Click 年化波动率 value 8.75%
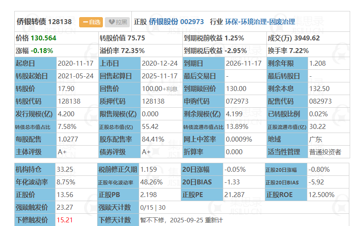Image resolution: width=364 pixels, height=226 pixels. tap(66, 182)
